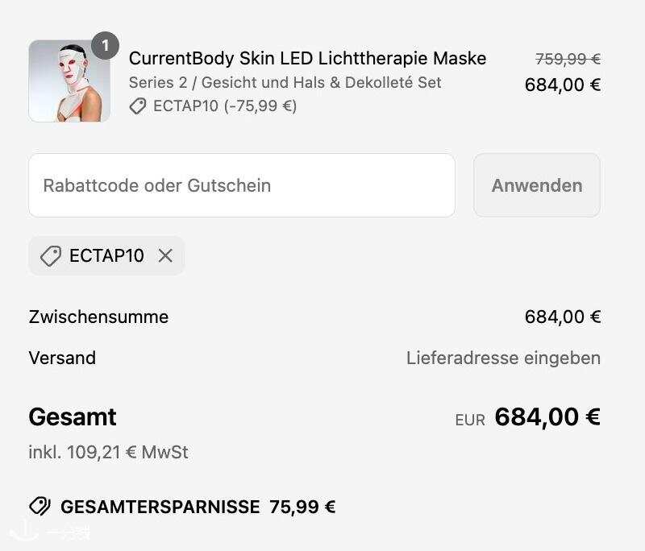Viewport: 645px width, 551px height.
Task: Open the LED mask product thumbnail
Action: (x=69, y=81)
